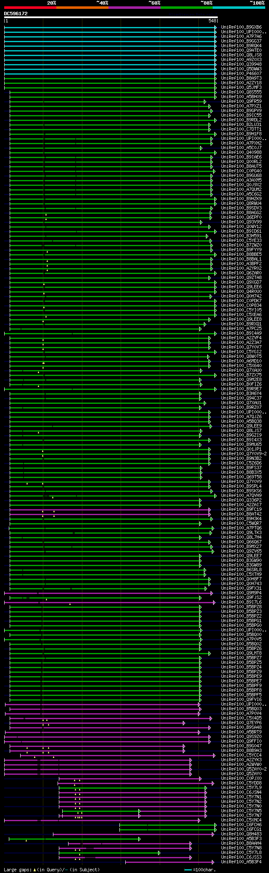Open hit UniRef100_B9RQK4
269x873 pixels.
pos(241,46)
